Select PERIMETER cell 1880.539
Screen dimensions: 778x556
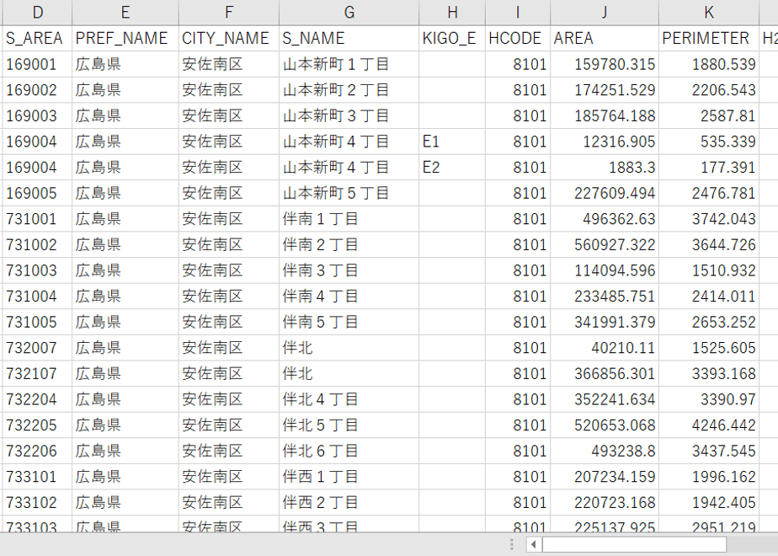point(709,64)
